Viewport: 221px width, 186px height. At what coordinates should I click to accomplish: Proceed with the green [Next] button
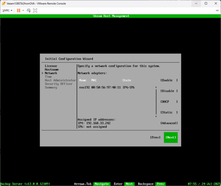click(171, 137)
